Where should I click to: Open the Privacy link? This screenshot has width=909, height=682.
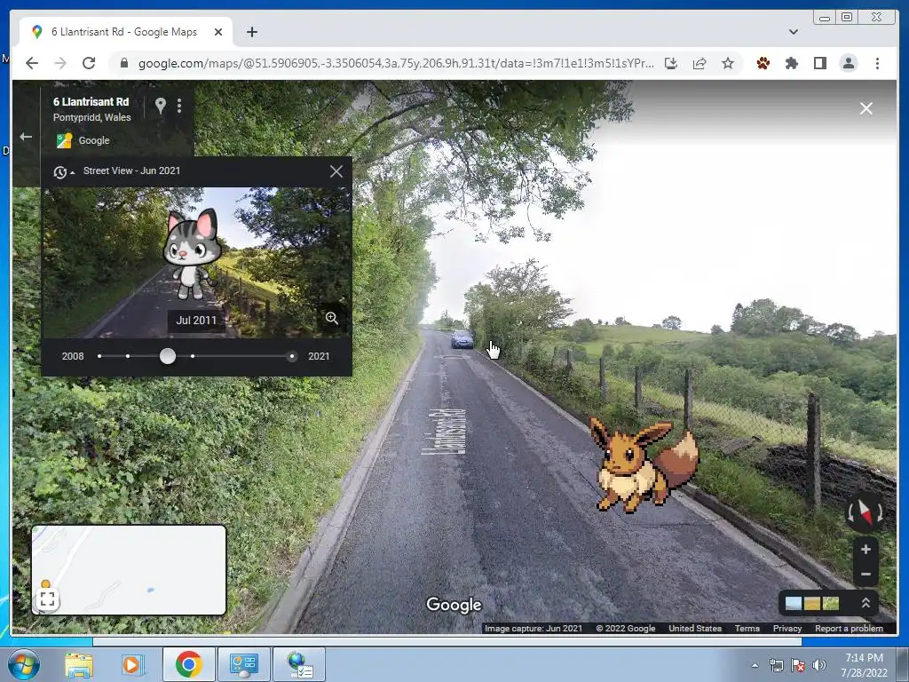(x=786, y=628)
